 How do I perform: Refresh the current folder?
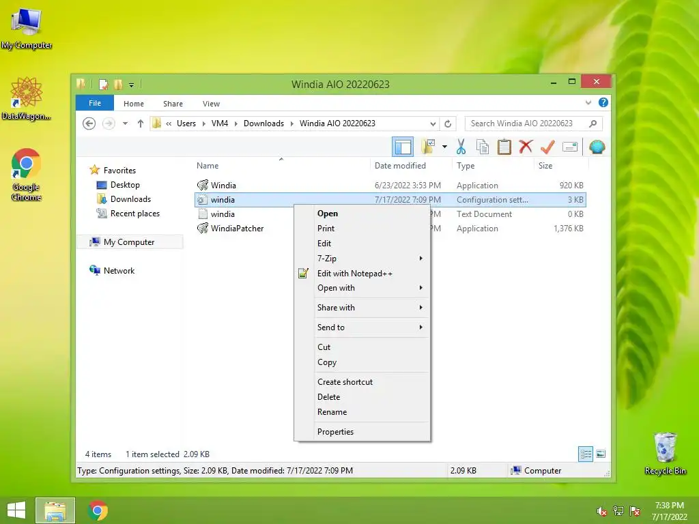[x=448, y=124]
